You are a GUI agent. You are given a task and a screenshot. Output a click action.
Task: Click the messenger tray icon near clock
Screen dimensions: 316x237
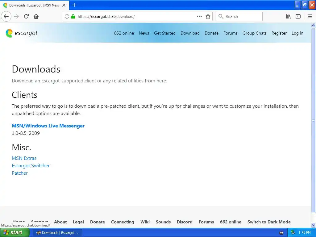293,233
